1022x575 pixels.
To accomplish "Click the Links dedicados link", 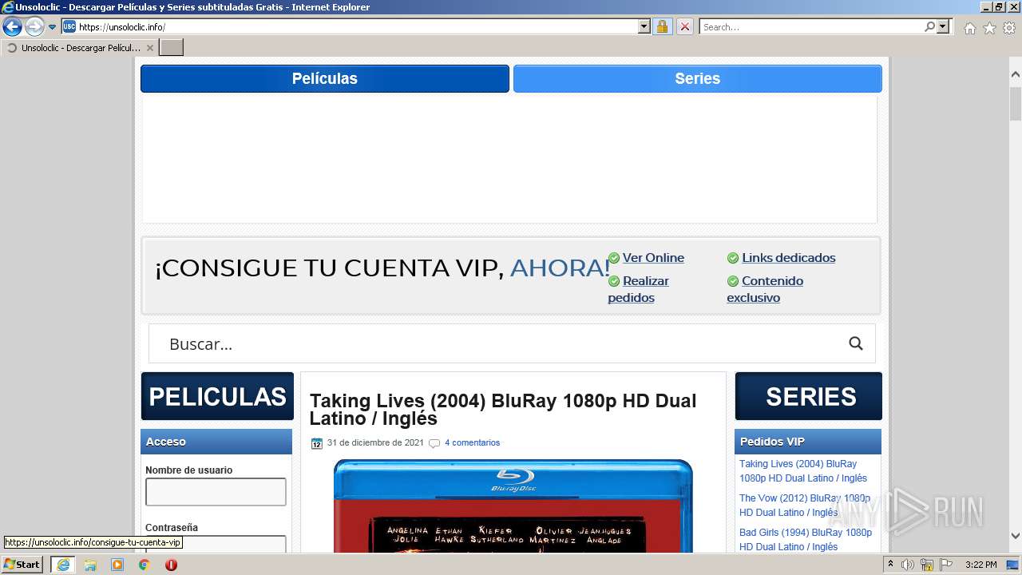I will pos(788,258).
